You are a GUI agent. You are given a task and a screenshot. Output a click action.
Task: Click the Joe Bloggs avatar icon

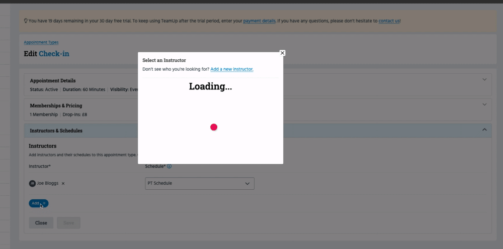coord(32,183)
